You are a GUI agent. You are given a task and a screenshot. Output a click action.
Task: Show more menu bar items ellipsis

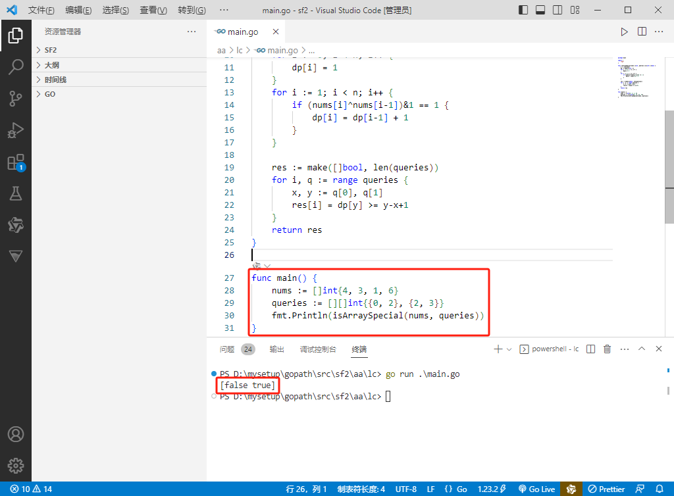pyautogui.click(x=224, y=10)
